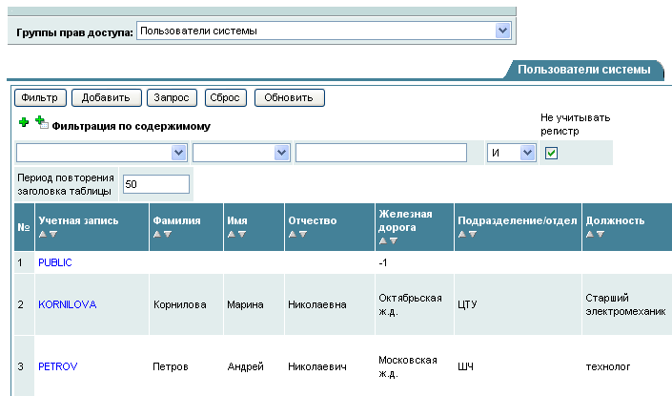Viewport: 672px width, 396px height.
Task: Sort Учетная запись column ascending
Action: 43,234
